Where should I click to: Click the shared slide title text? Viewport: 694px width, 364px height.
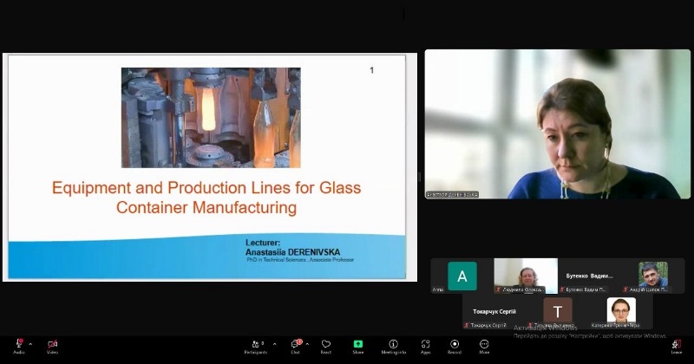pos(206,198)
